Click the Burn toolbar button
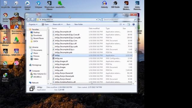 pos(68,24)
